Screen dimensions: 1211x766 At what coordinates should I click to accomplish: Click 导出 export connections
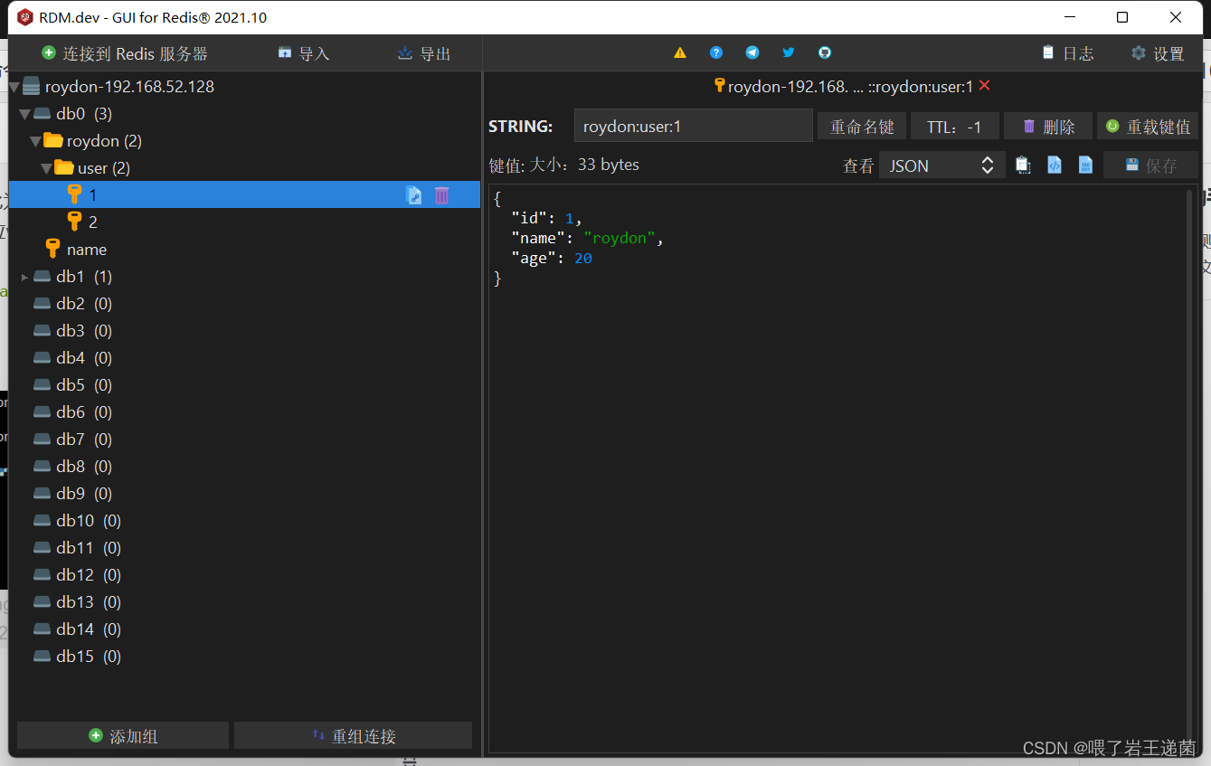coord(424,53)
